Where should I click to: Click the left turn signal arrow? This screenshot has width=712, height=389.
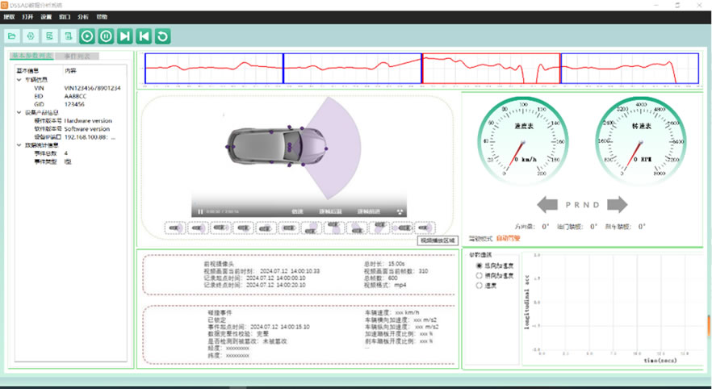point(547,205)
